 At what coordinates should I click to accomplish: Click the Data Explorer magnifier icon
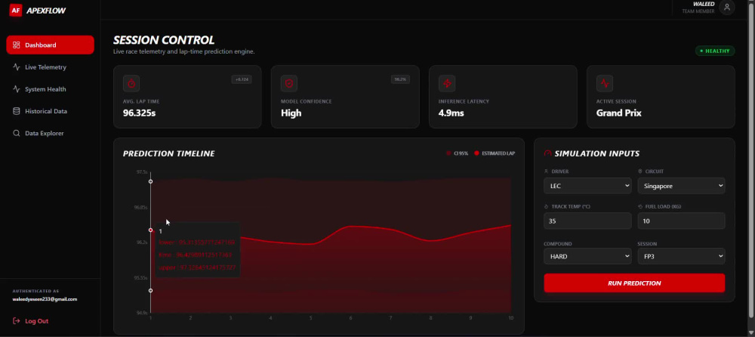17,133
